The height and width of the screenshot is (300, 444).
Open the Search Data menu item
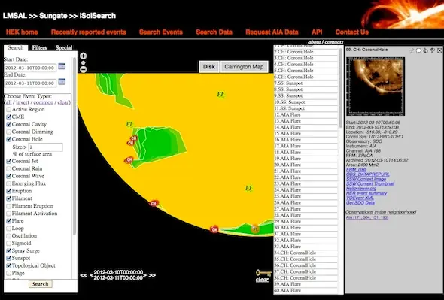pyautogui.click(x=214, y=32)
